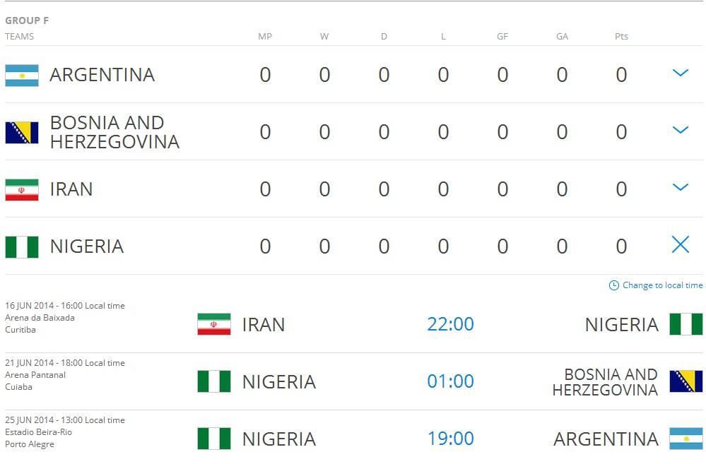The height and width of the screenshot is (464, 706).
Task: Open the 19:00 Nigeria vs Argentina match
Action: [x=450, y=439]
